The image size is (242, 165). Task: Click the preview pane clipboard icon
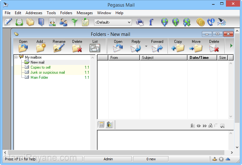tap(192, 126)
